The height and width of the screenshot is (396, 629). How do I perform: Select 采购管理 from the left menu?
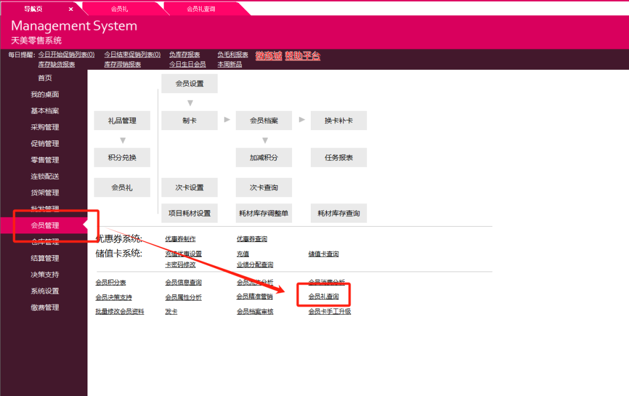point(45,127)
